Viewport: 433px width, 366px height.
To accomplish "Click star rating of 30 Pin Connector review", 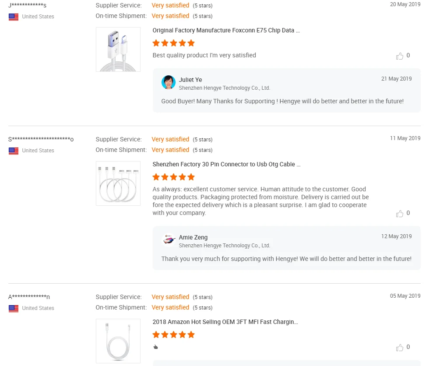I will pos(173,177).
